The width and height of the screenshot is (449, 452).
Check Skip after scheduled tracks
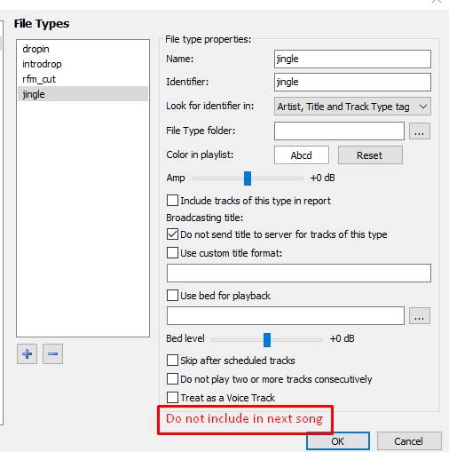[x=172, y=361]
